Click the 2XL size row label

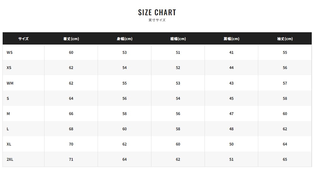tap(10, 159)
